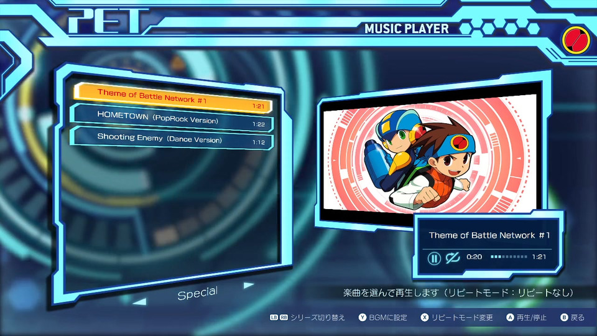
Task: Click the 楽曲を選んで再生します help text
Action: point(458,292)
